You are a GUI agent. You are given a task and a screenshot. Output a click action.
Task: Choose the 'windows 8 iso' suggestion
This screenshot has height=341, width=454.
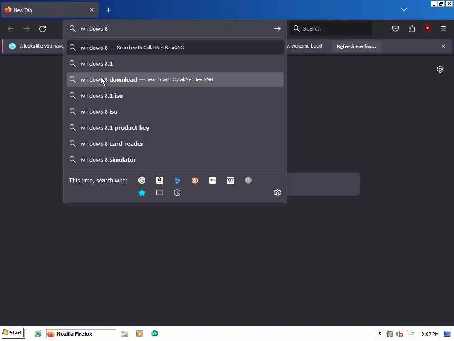(175, 111)
